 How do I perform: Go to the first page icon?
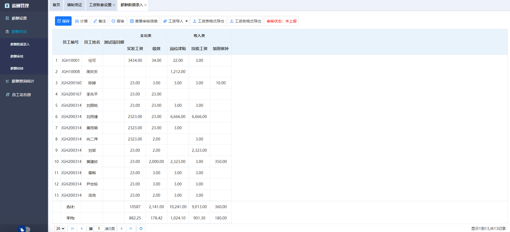72,229
